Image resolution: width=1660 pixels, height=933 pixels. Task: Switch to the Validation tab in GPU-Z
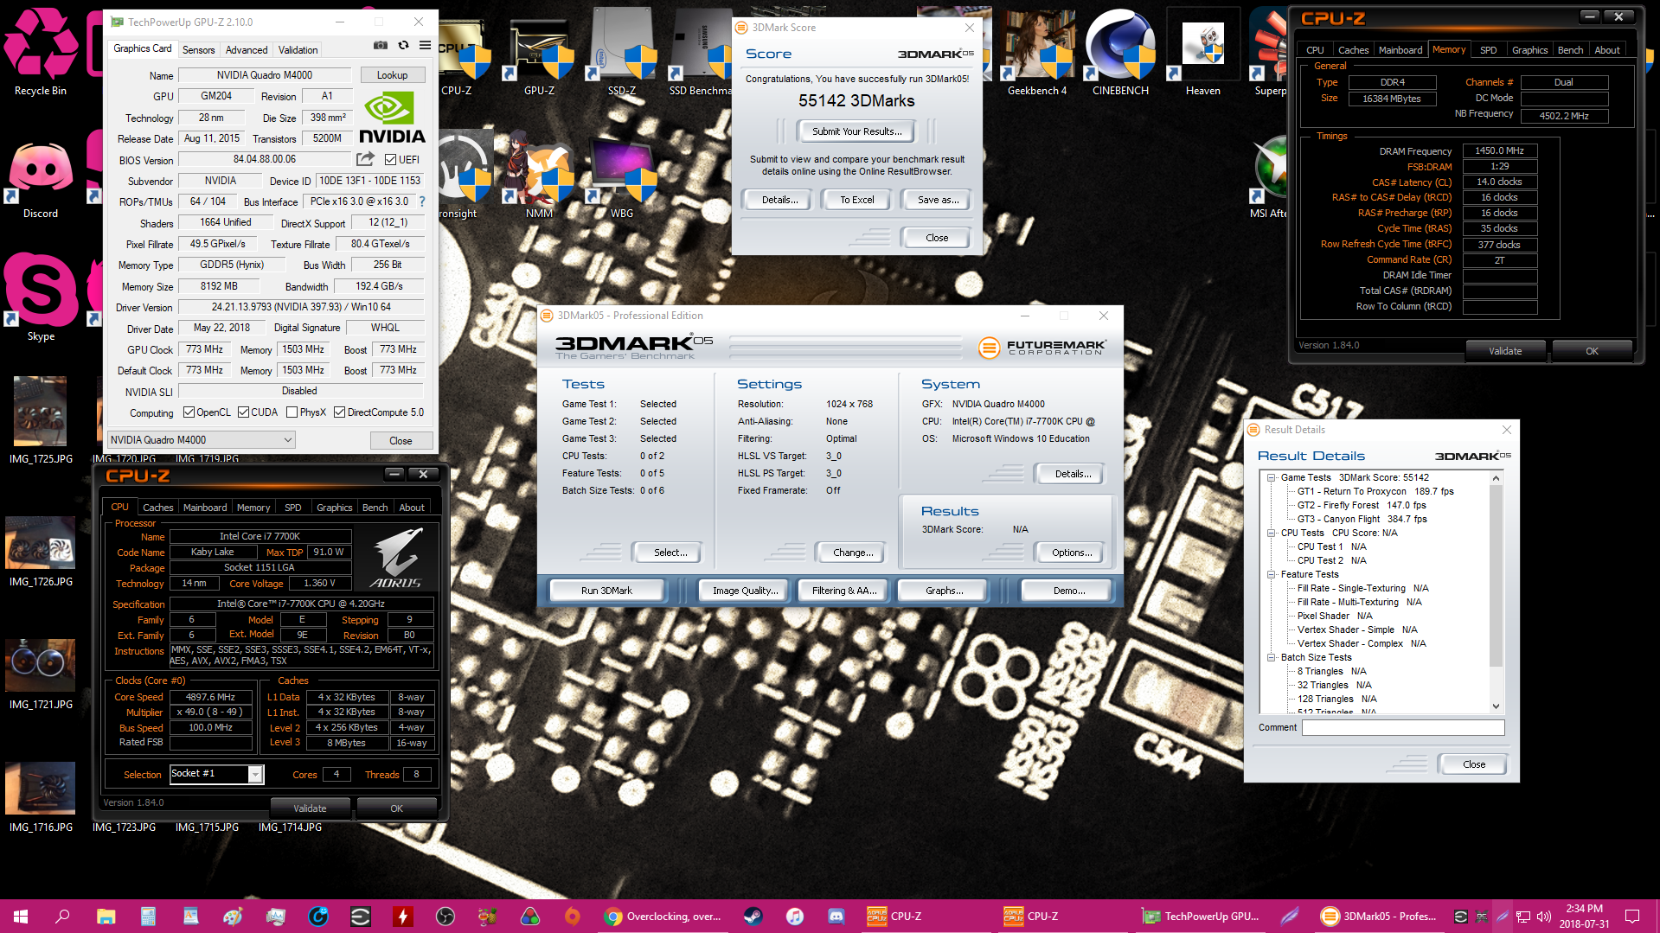point(298,50)
